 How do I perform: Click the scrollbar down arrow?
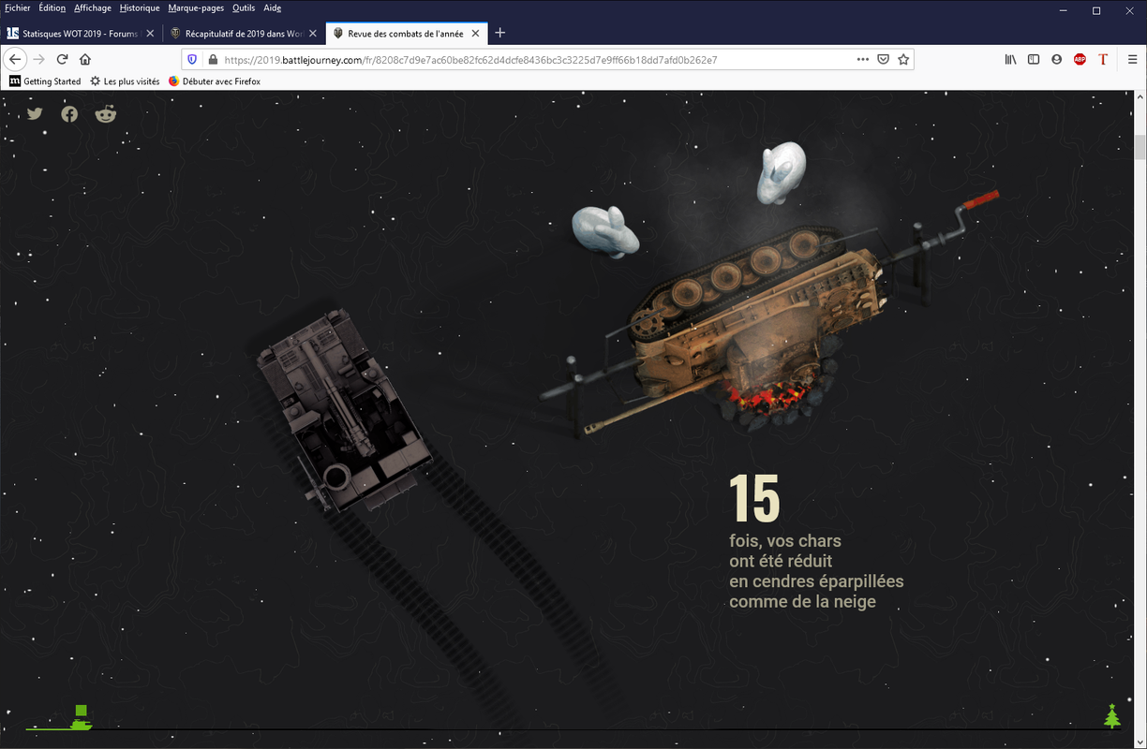(1140, 741)
